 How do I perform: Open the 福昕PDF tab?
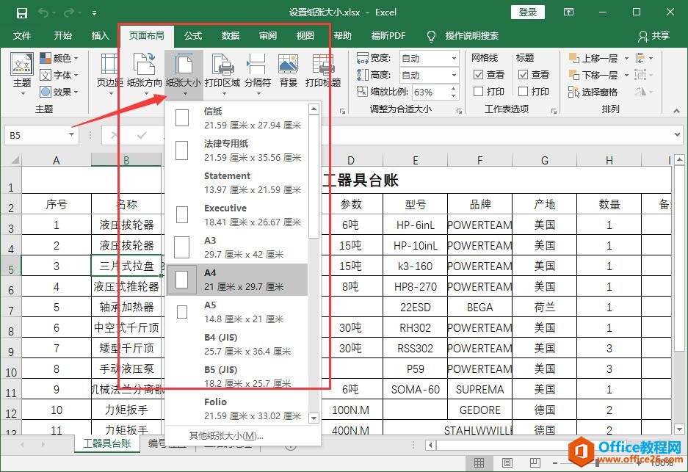point(388,36)
